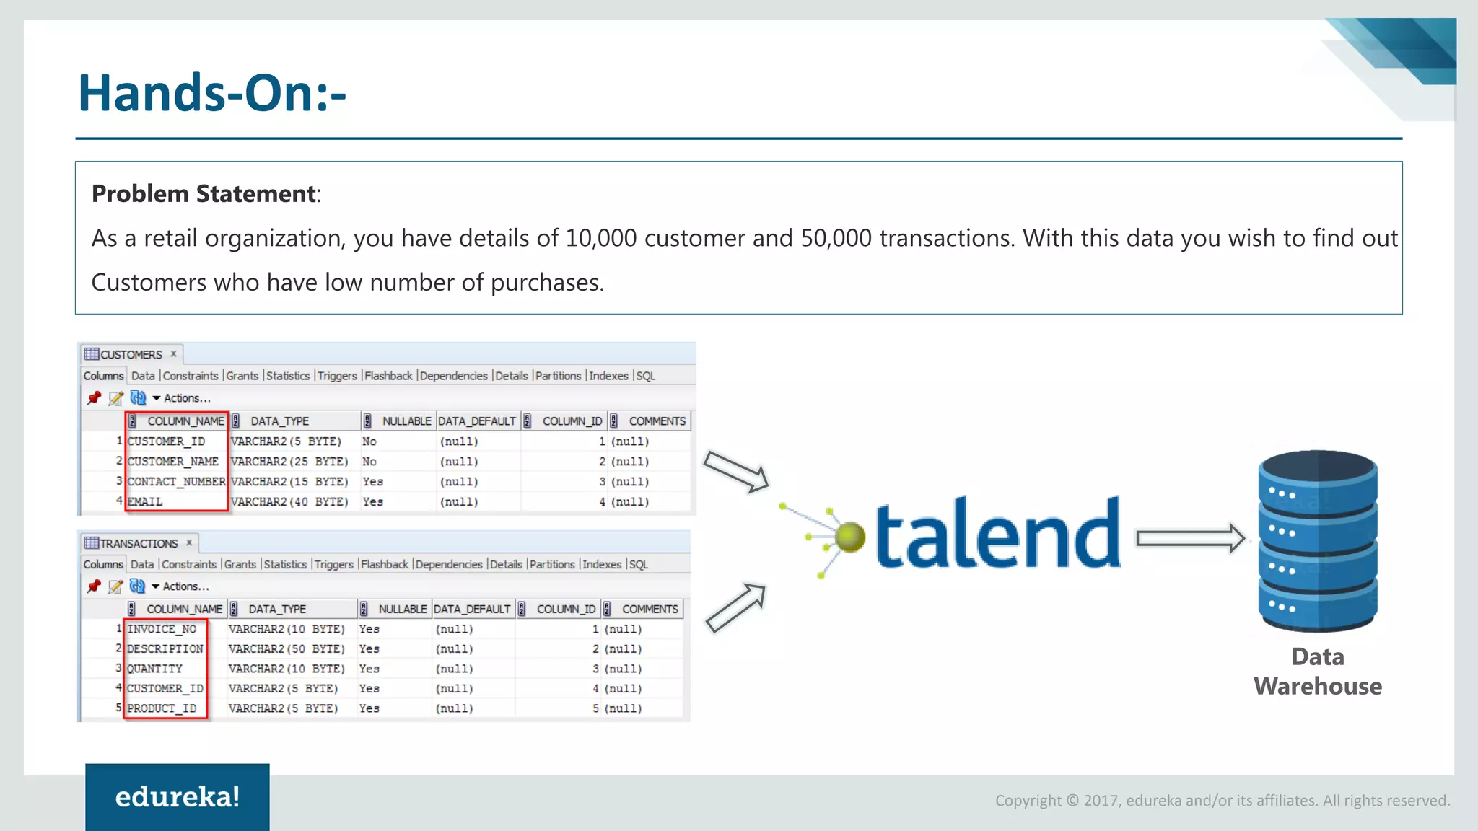Click the edit pencil icon in TRANSACTIONS toolbar
This screenshot has height=831, width=1478.
tap(115, 586)
